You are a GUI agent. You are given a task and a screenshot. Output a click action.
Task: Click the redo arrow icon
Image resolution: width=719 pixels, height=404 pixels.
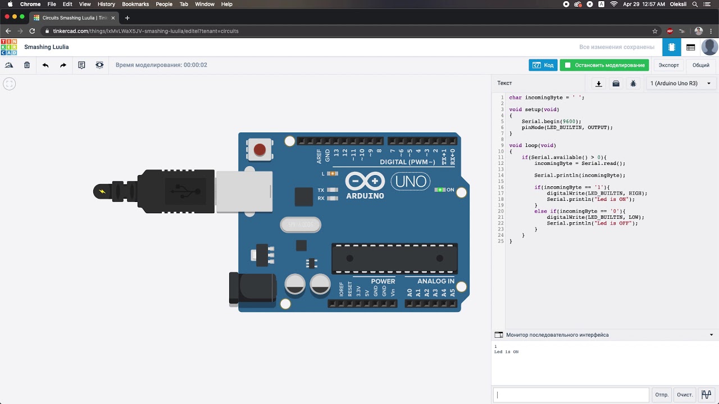tap(63, 65)
